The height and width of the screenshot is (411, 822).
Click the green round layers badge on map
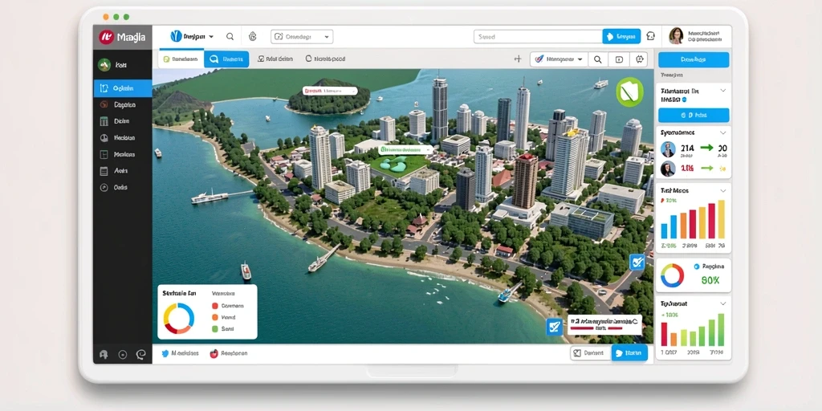pos(629,92)
